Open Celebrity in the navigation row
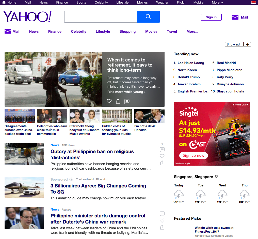Image resolution: width=258 pixels, height=239 pixels. coord(79,31)
